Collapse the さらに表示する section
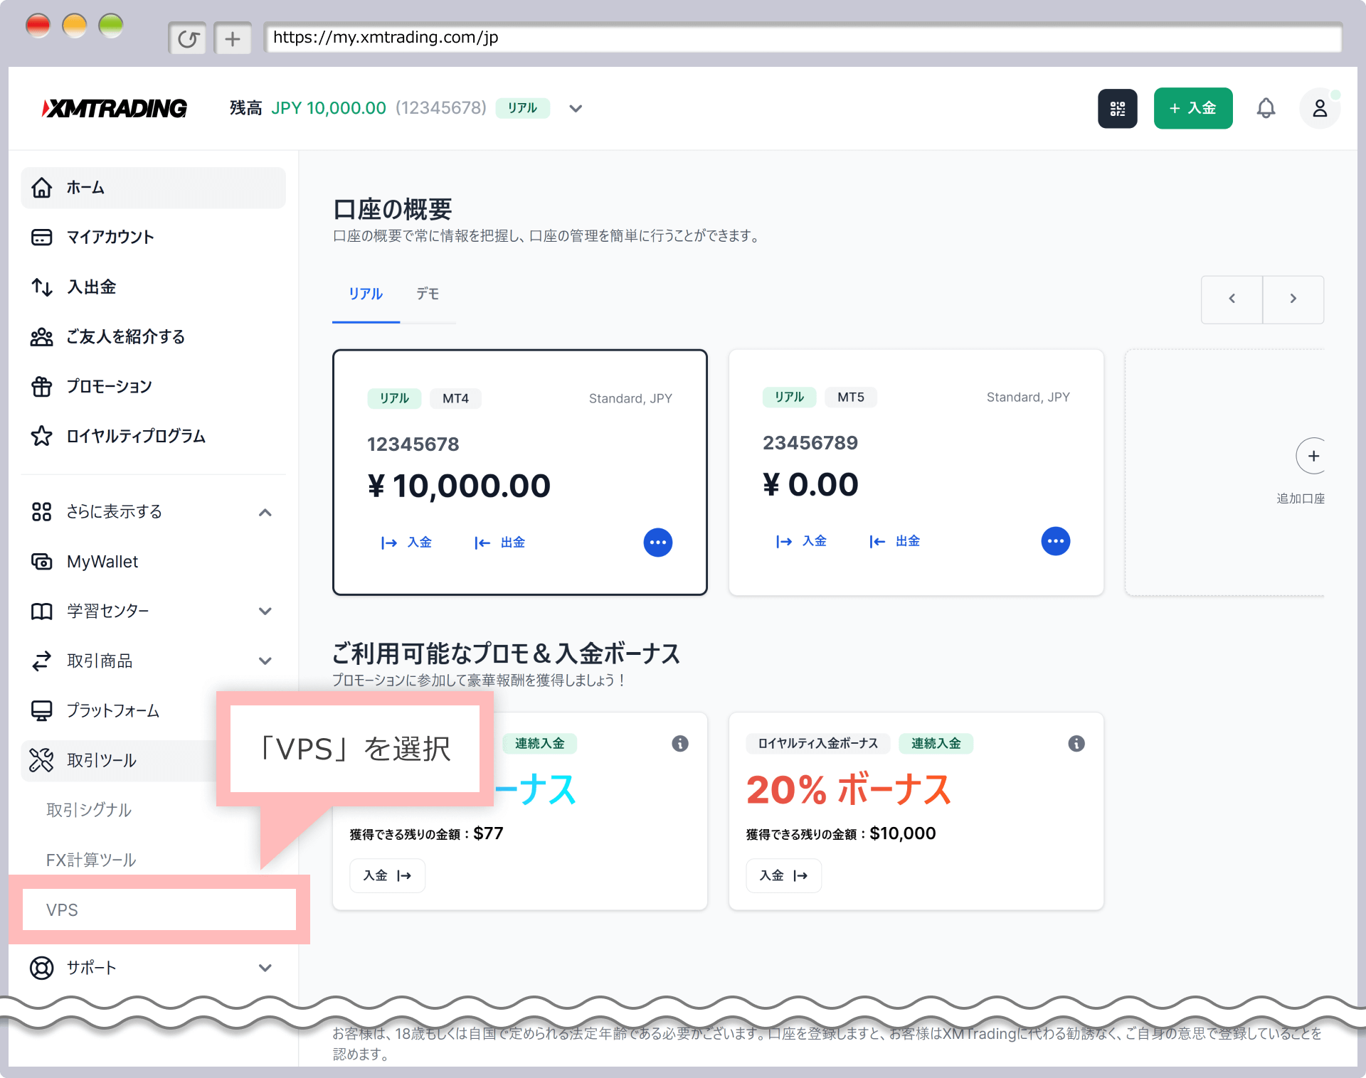Viewport: 1366px width, 1078px height. pos(265,512)
